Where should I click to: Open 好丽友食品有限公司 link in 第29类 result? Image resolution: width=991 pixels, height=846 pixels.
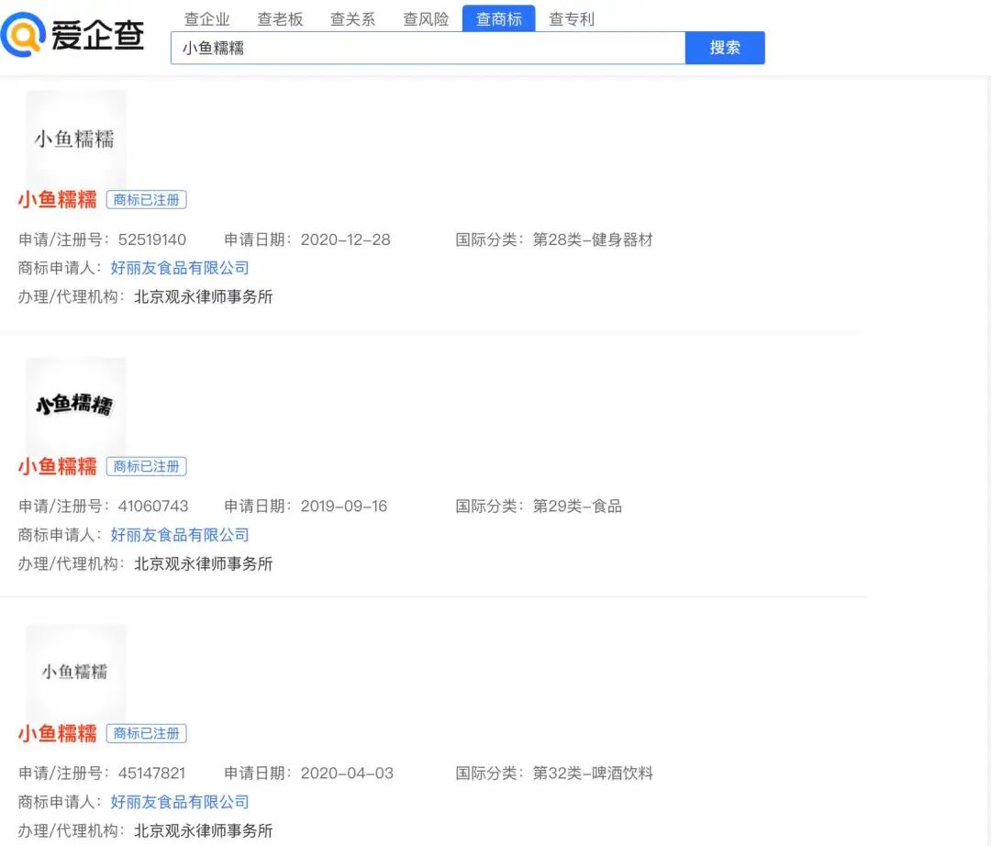(180, 535)
